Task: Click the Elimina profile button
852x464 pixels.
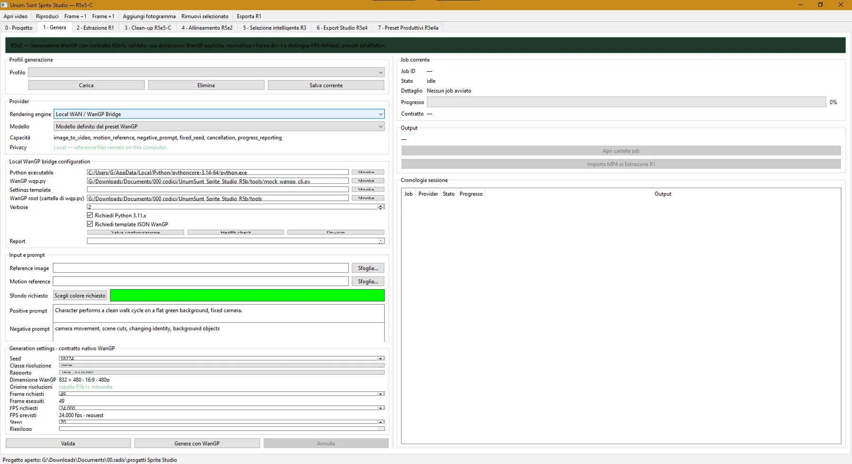Action: click(206, 85)
